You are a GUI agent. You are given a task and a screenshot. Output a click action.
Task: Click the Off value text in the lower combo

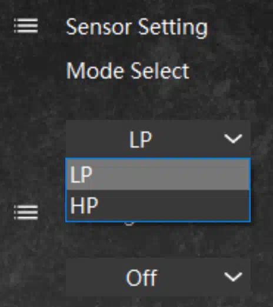pos(141,278)
